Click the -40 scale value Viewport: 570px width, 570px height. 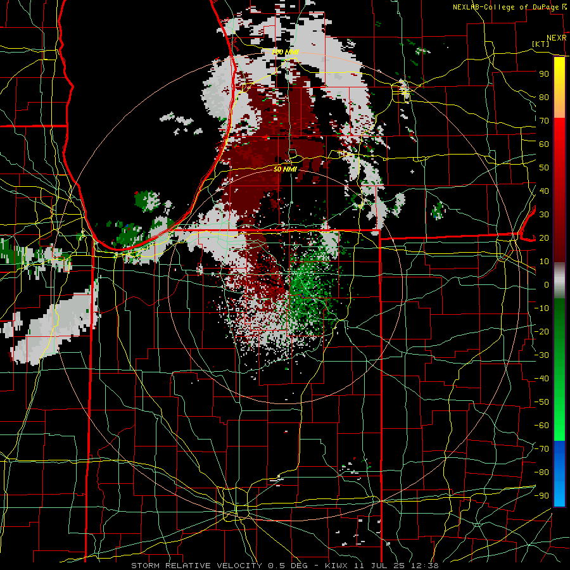(541, 379)
